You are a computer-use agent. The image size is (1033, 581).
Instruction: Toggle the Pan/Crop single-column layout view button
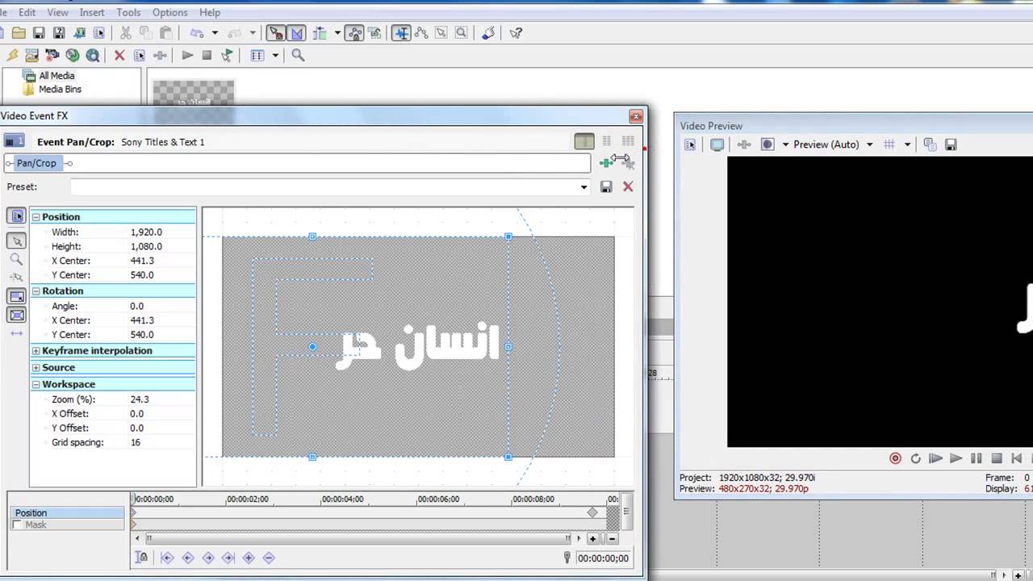pos(584,141)
